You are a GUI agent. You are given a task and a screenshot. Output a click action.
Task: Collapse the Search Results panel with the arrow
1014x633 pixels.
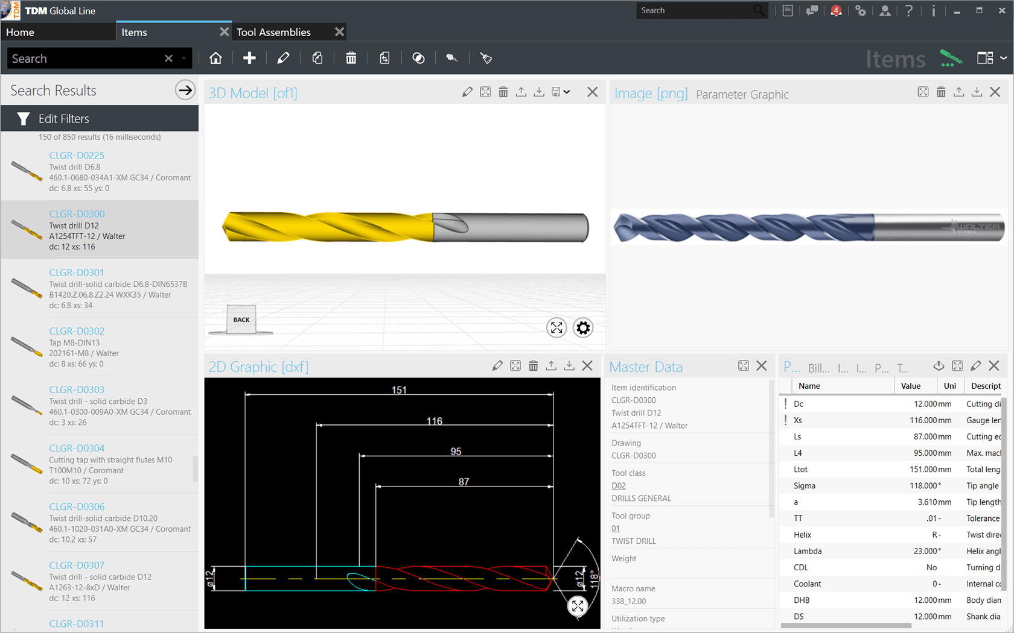click(185, 90)
